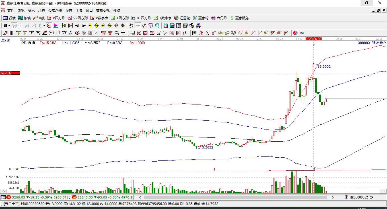Click the red pencil drawing icon

pos(5,33)
